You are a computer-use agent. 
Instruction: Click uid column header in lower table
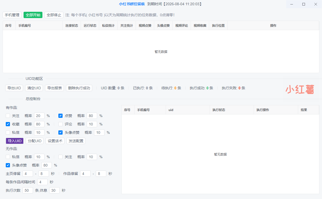188,110
